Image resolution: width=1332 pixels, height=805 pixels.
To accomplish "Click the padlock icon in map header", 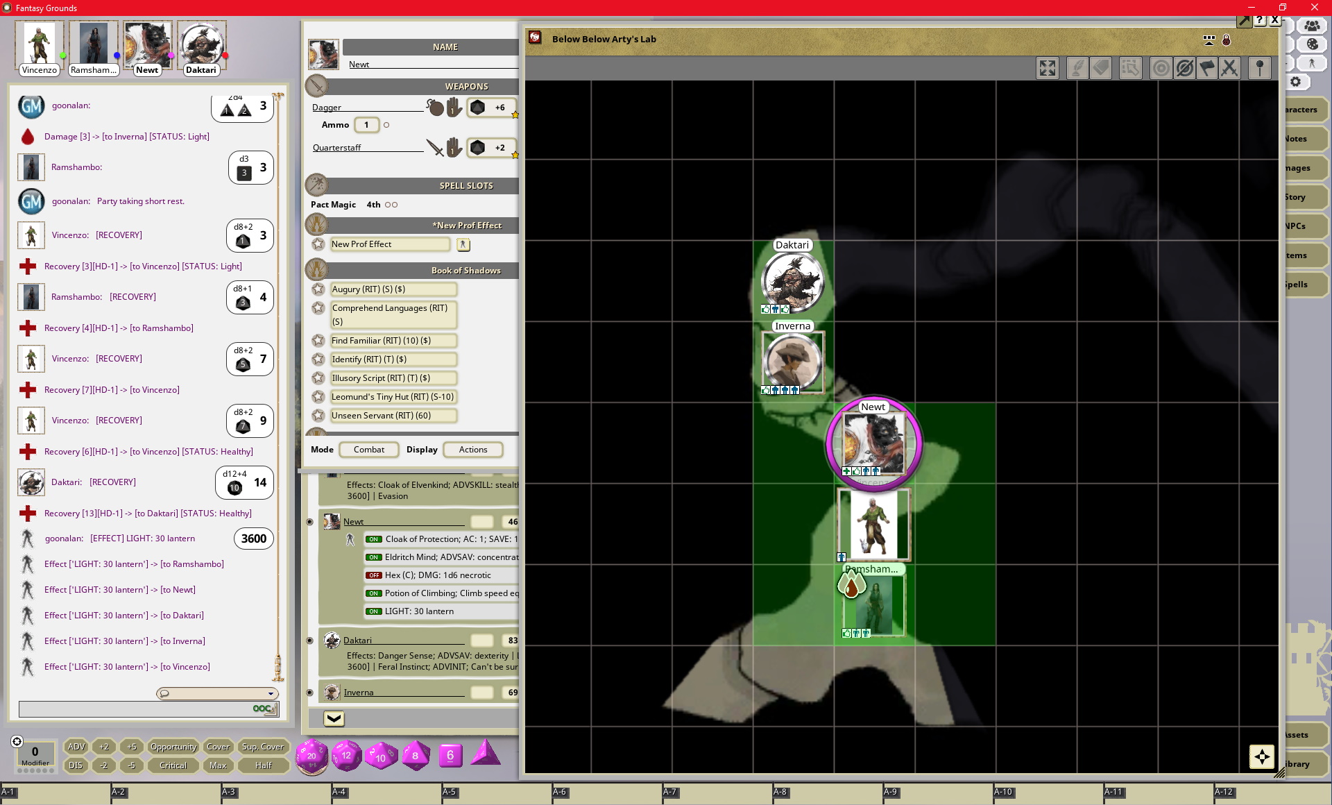I will (x=1227, y=40).
